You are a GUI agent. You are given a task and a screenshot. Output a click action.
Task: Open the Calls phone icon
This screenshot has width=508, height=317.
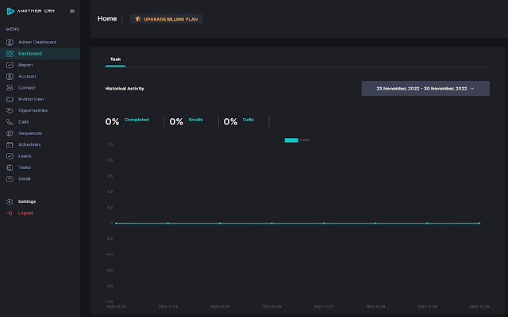10,122
